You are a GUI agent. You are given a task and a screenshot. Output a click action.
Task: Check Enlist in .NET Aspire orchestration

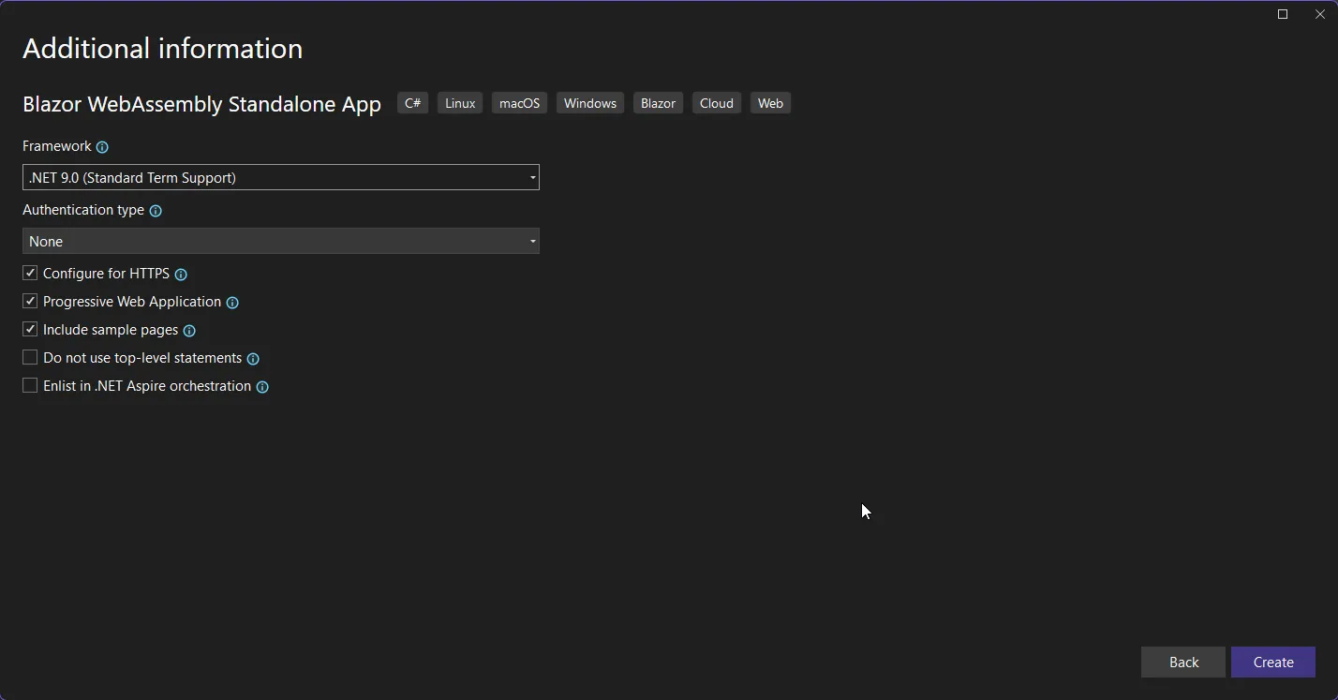30,386
